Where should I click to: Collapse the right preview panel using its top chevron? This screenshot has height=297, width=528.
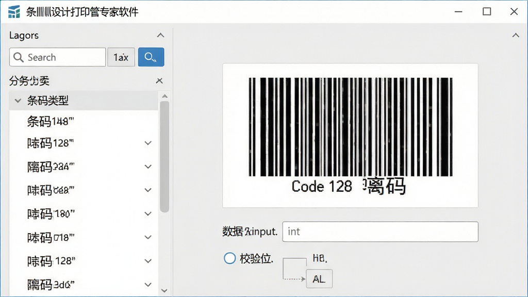coord(516,36)
